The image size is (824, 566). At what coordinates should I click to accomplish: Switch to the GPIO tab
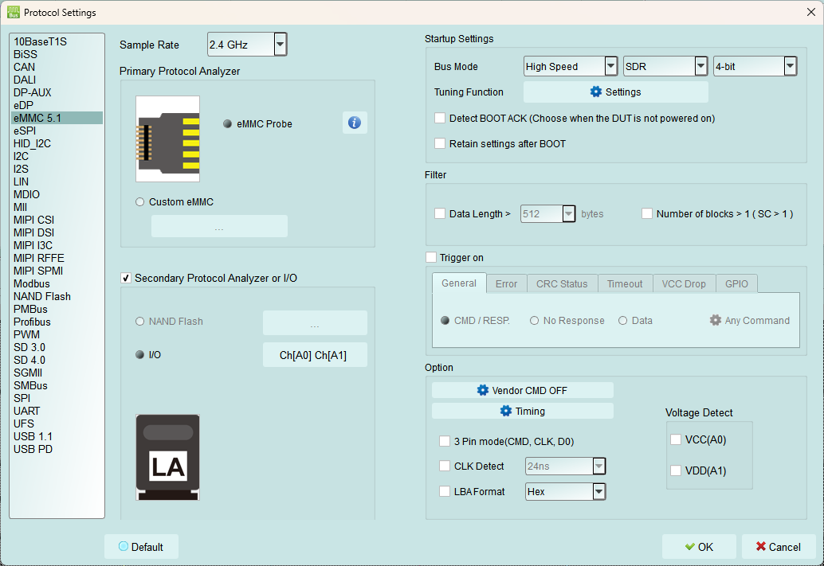point(737,283)
